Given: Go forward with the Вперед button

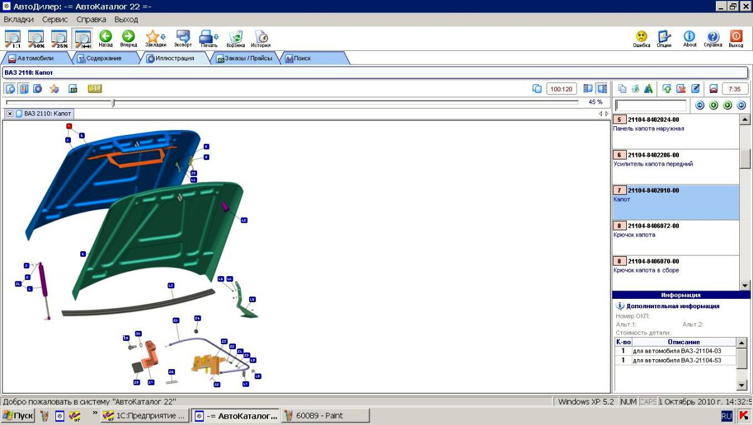Looking at the screenshot, I should 129,38.
